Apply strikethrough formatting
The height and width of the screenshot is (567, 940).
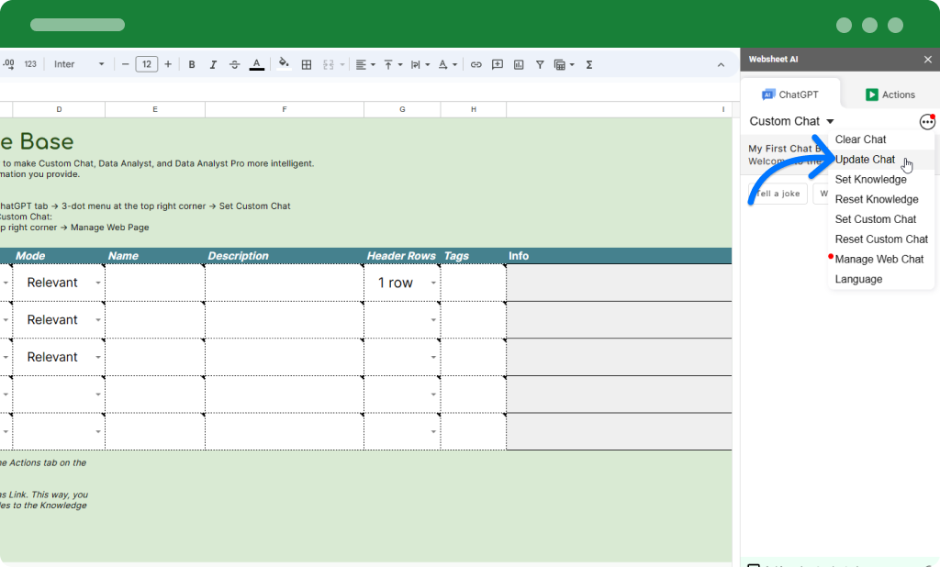[x=235, y=64]
